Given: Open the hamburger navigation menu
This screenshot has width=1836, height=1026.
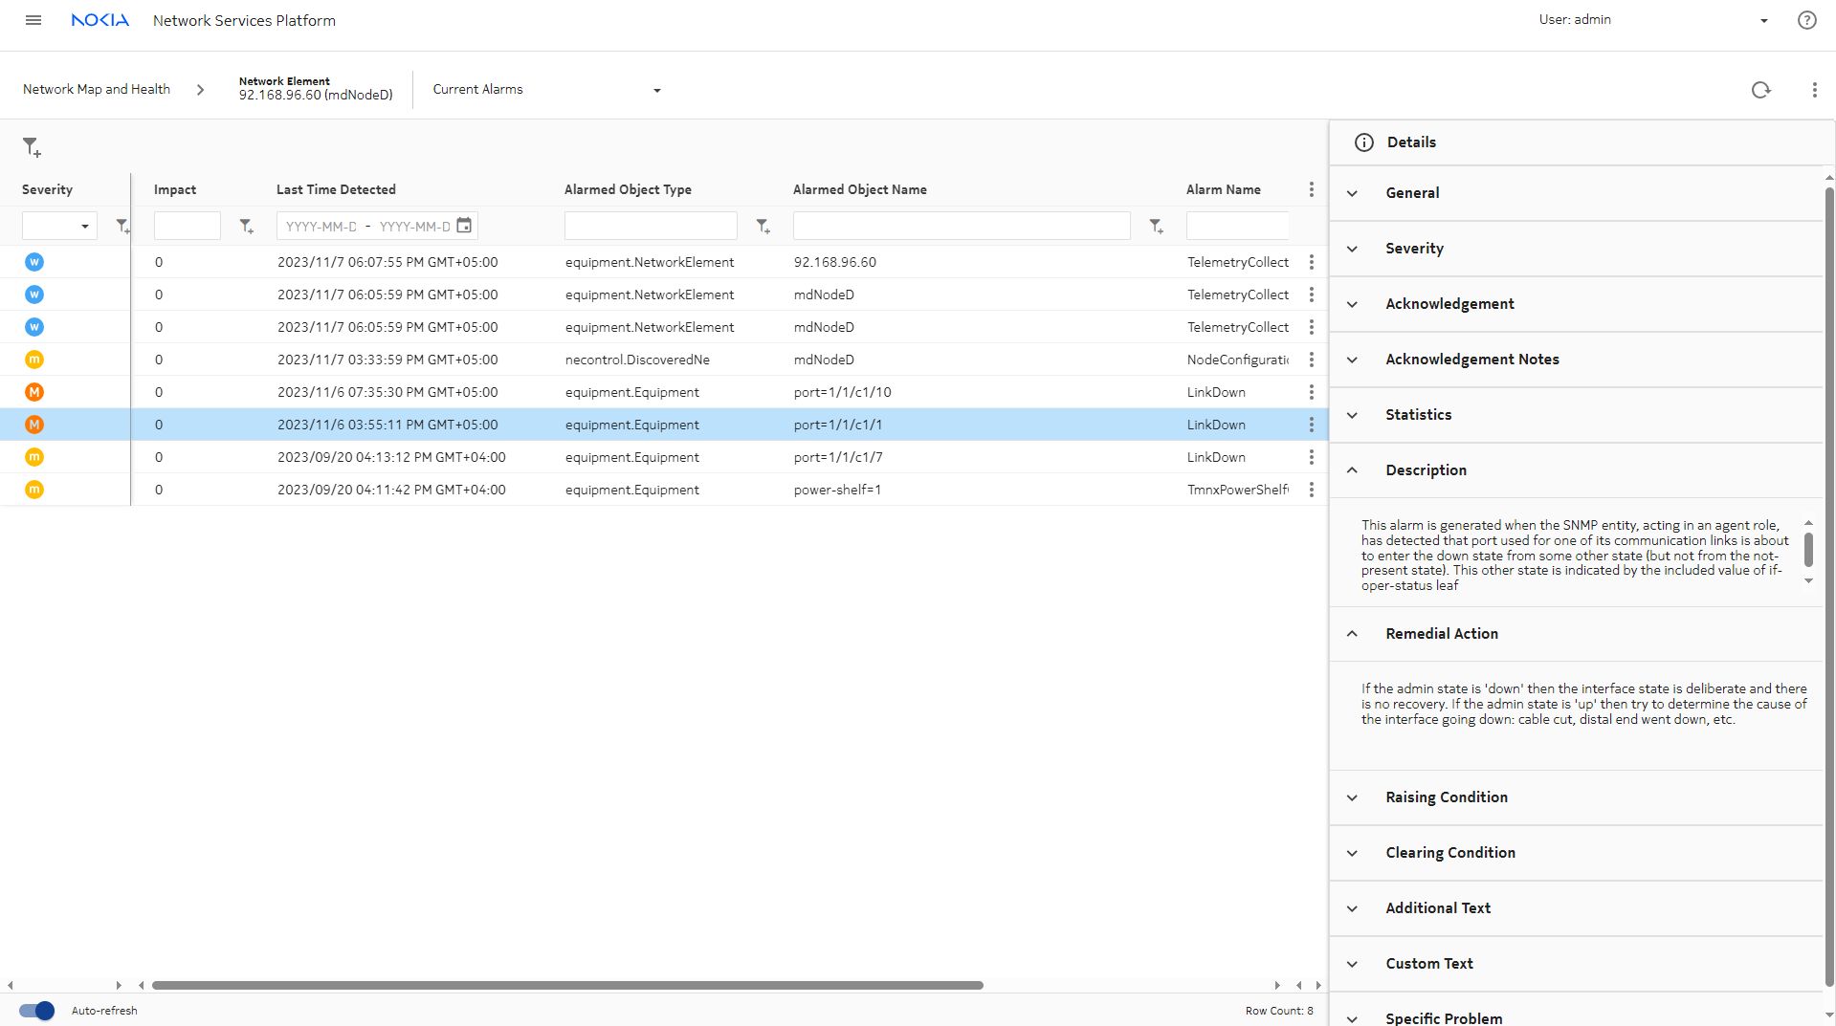Looking at the screenshot, I should (33, 20).
